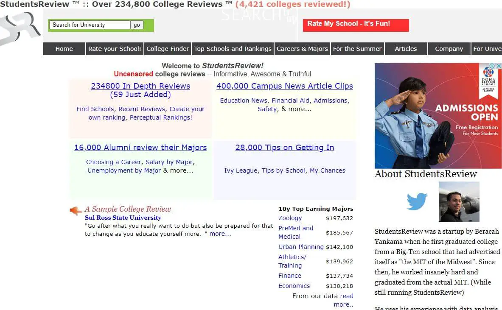Viewport: 502px width, 310px height.
Task: Open the Financial Aid link
Action: click(x=291, y=101)
